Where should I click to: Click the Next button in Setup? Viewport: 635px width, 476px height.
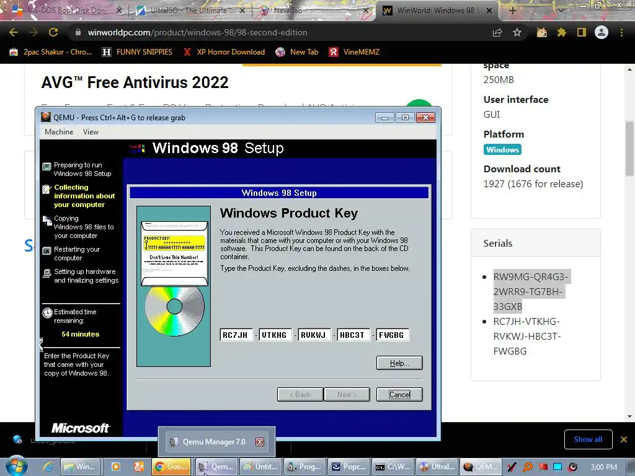click(x=347, y=395)
